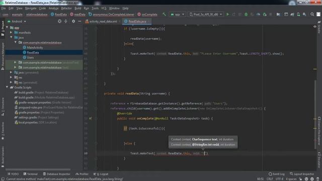Run the app with the green play button
Screen dimensions: 322x181
click(x=227, y=15)
